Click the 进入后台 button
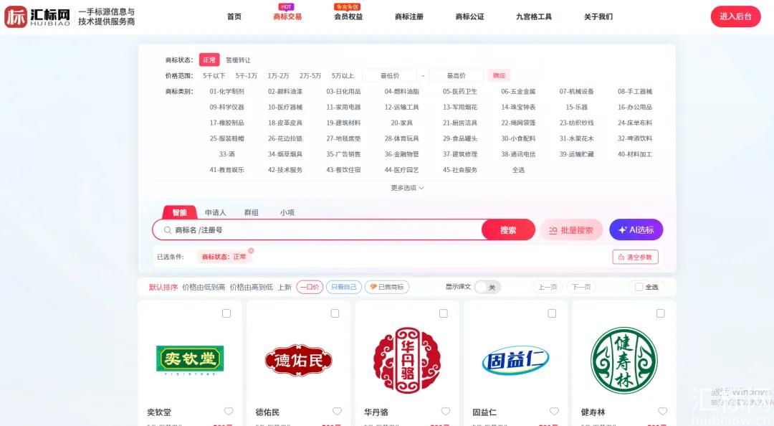The image size is (774, 426). [735, 16]
